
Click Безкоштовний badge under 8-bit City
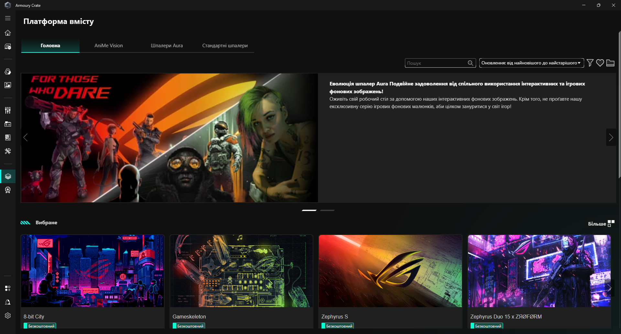[40, 326]
